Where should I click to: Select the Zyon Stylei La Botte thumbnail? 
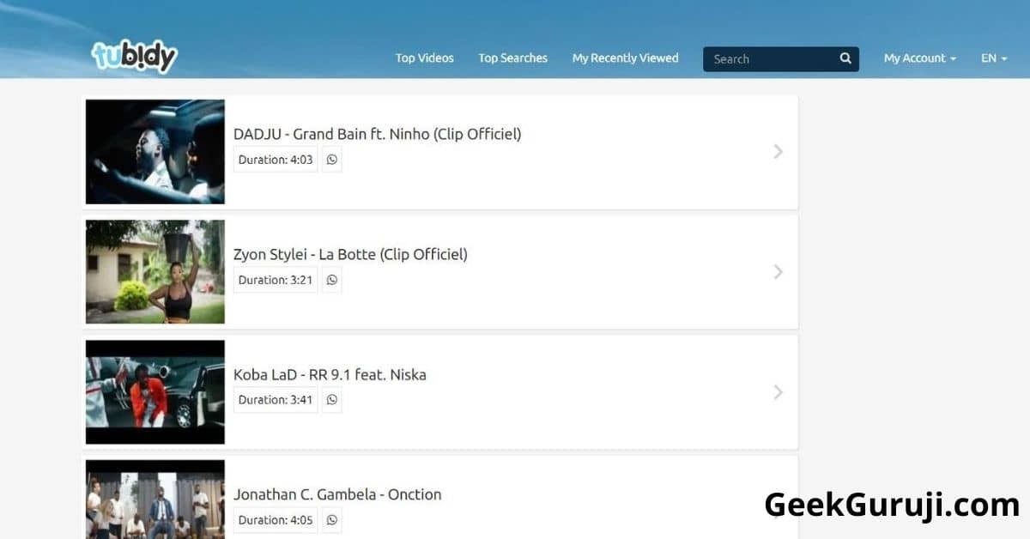click(155, 271)
